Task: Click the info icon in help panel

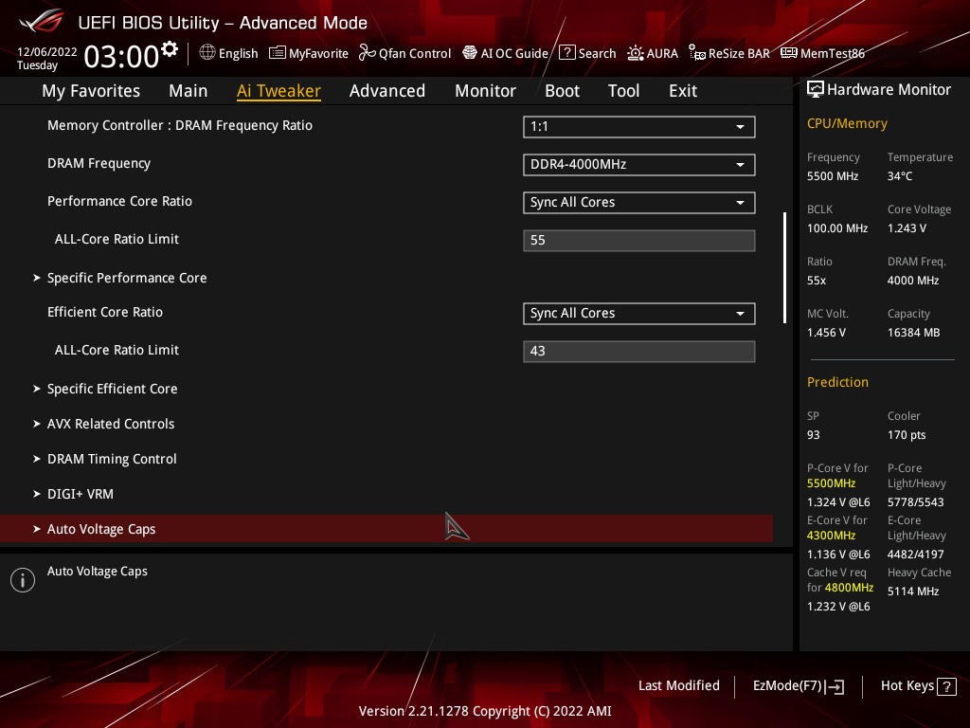Action: pos(23,580)
